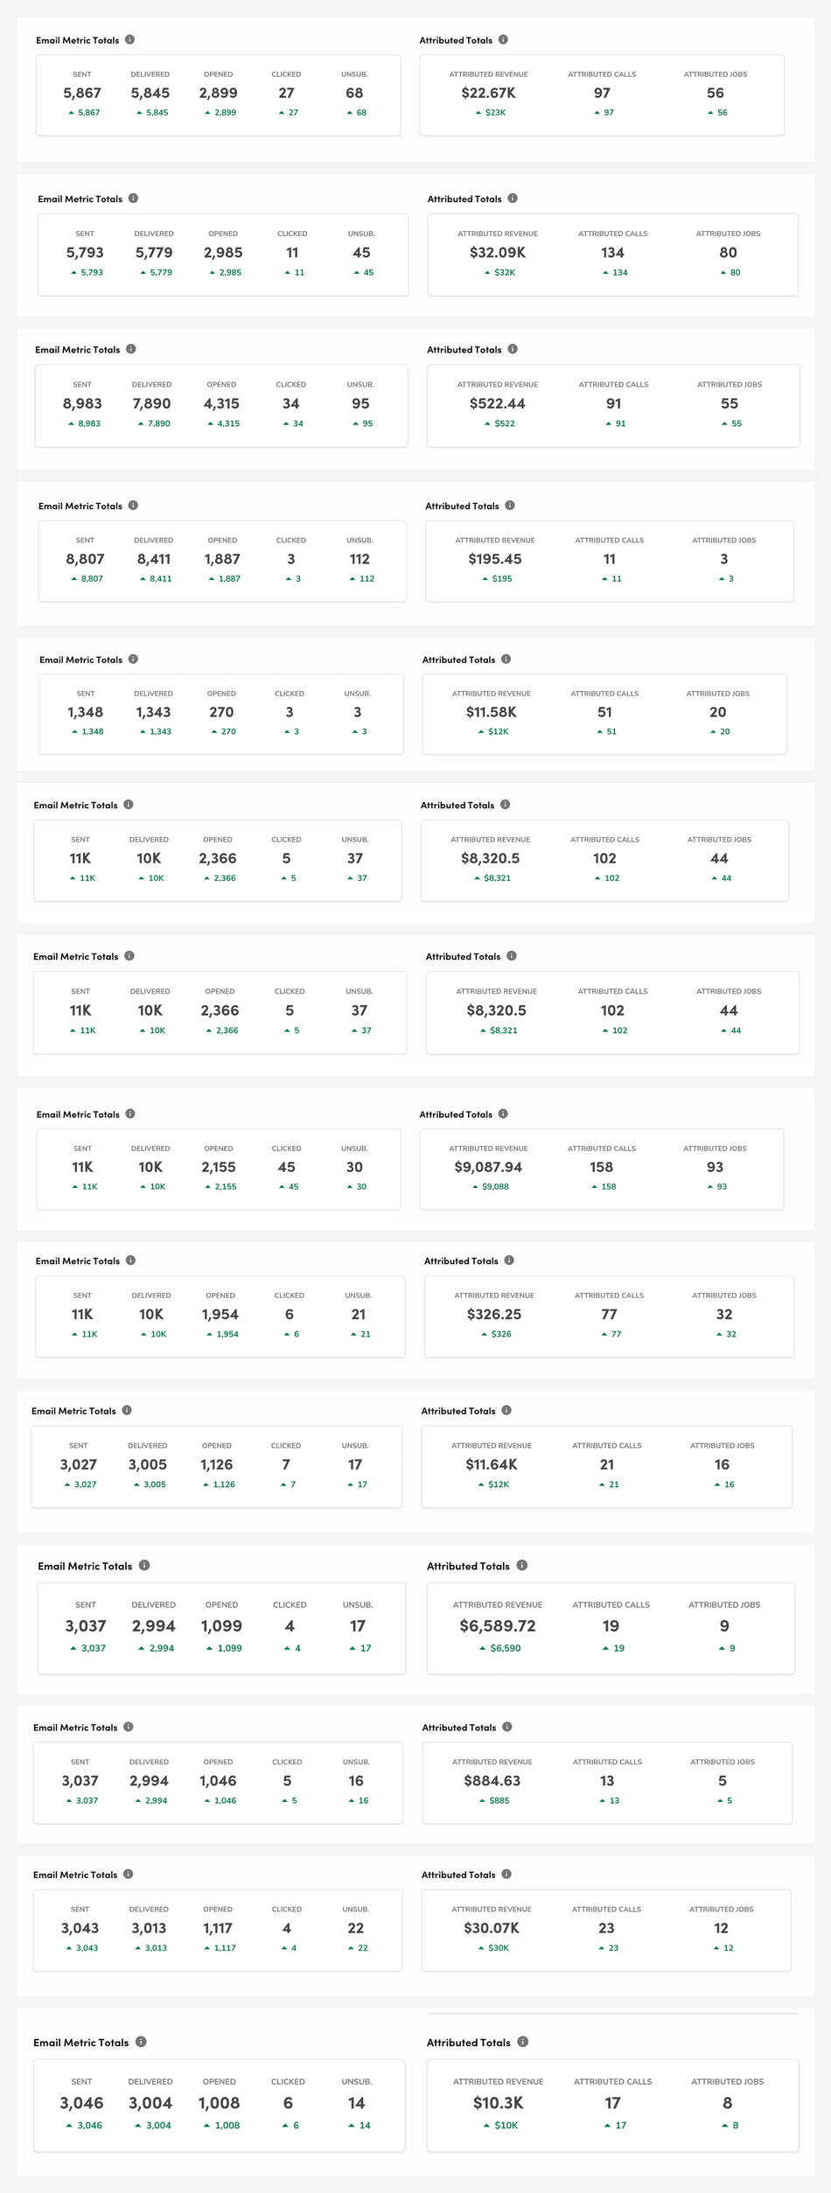
Task: Click Email Metric Totals info icon above 3,046 sent
Action: (141, 2042)
